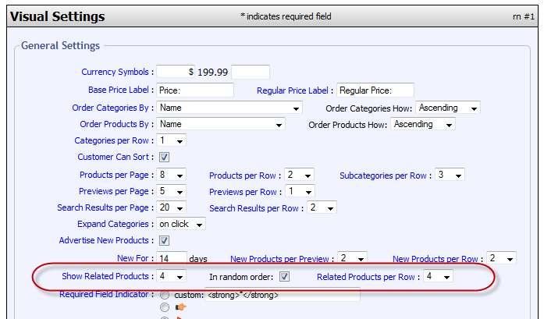The image size is (544, 319).
Task: Expand the Order Products How dropdown
Action: [423, 124]
